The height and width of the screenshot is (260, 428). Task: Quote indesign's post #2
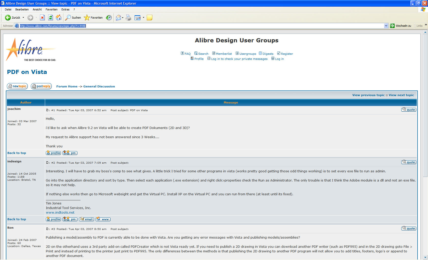pos(409,162)
